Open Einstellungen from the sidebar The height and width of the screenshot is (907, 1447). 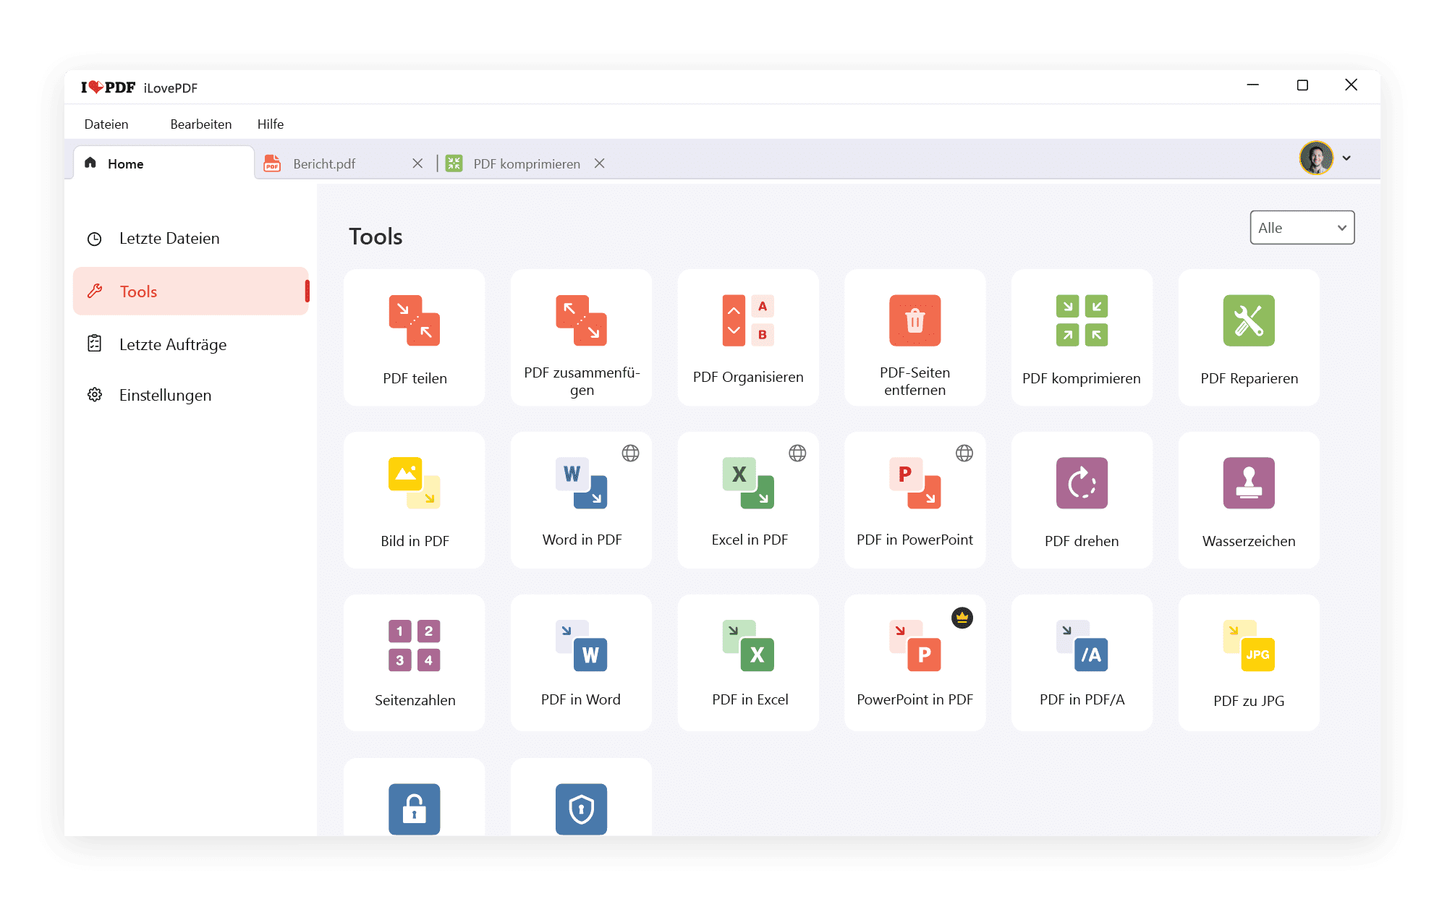point(165,395)
